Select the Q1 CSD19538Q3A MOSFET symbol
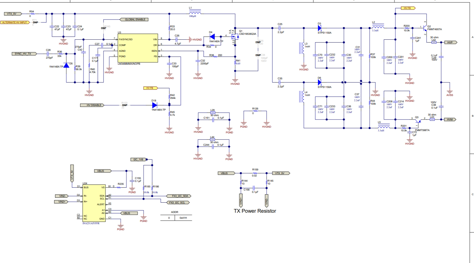The image size is (474, 263). click(235, 37)
